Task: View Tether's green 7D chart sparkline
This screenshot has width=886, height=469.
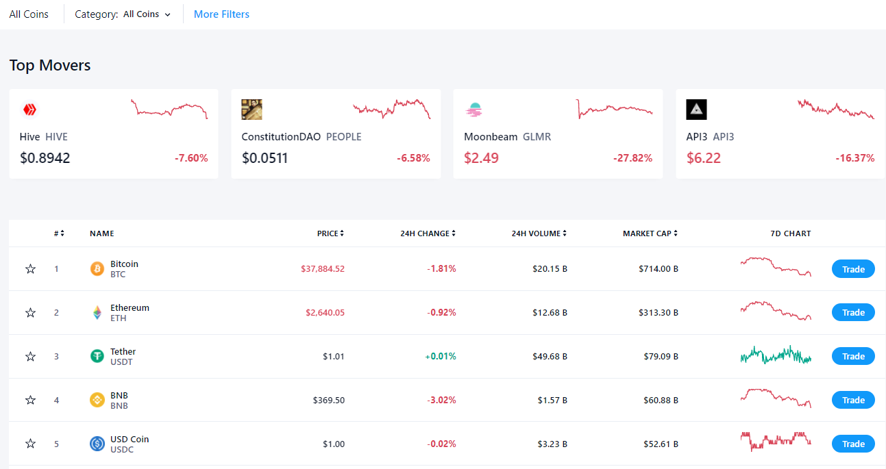Action: click(x=776, y=355)
